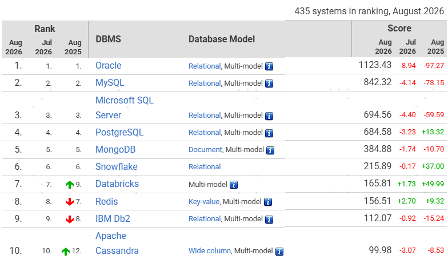Click IBM Db2 score 112.07

click(377, 218)
